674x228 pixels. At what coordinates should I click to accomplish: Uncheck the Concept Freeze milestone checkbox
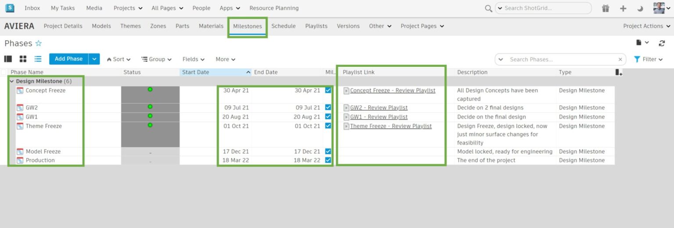pos(328,91)
